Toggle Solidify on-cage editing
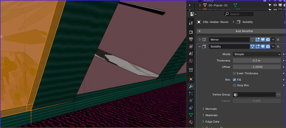This screenshot has height=128, width=286. [252, 46]
